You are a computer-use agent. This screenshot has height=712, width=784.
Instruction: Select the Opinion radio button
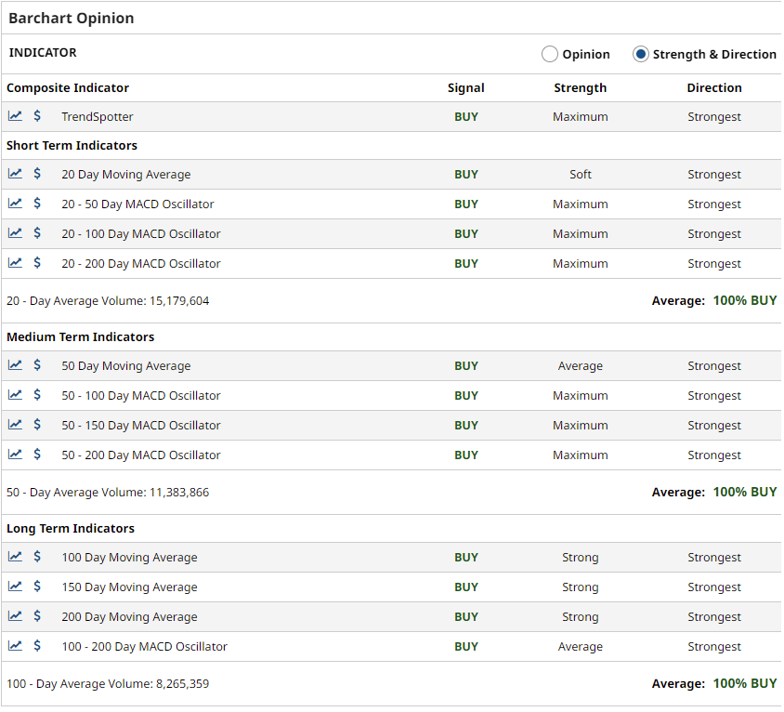[x=550, y=54]
